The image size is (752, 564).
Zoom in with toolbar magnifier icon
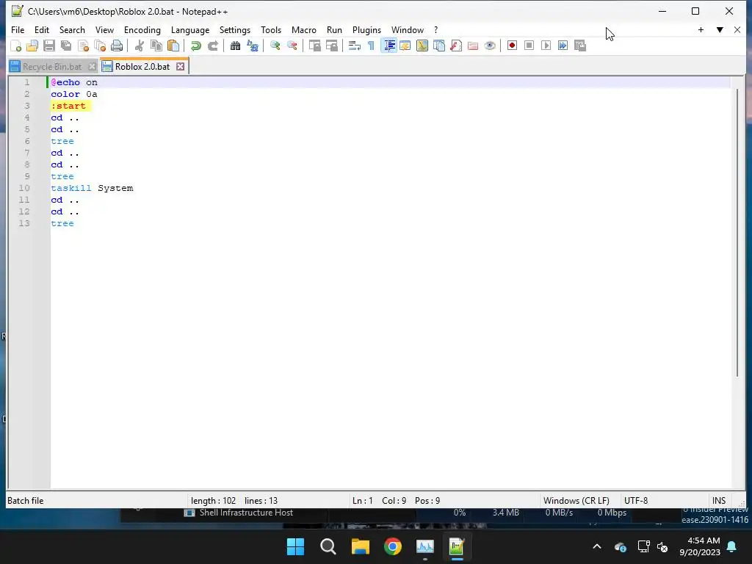275,46
